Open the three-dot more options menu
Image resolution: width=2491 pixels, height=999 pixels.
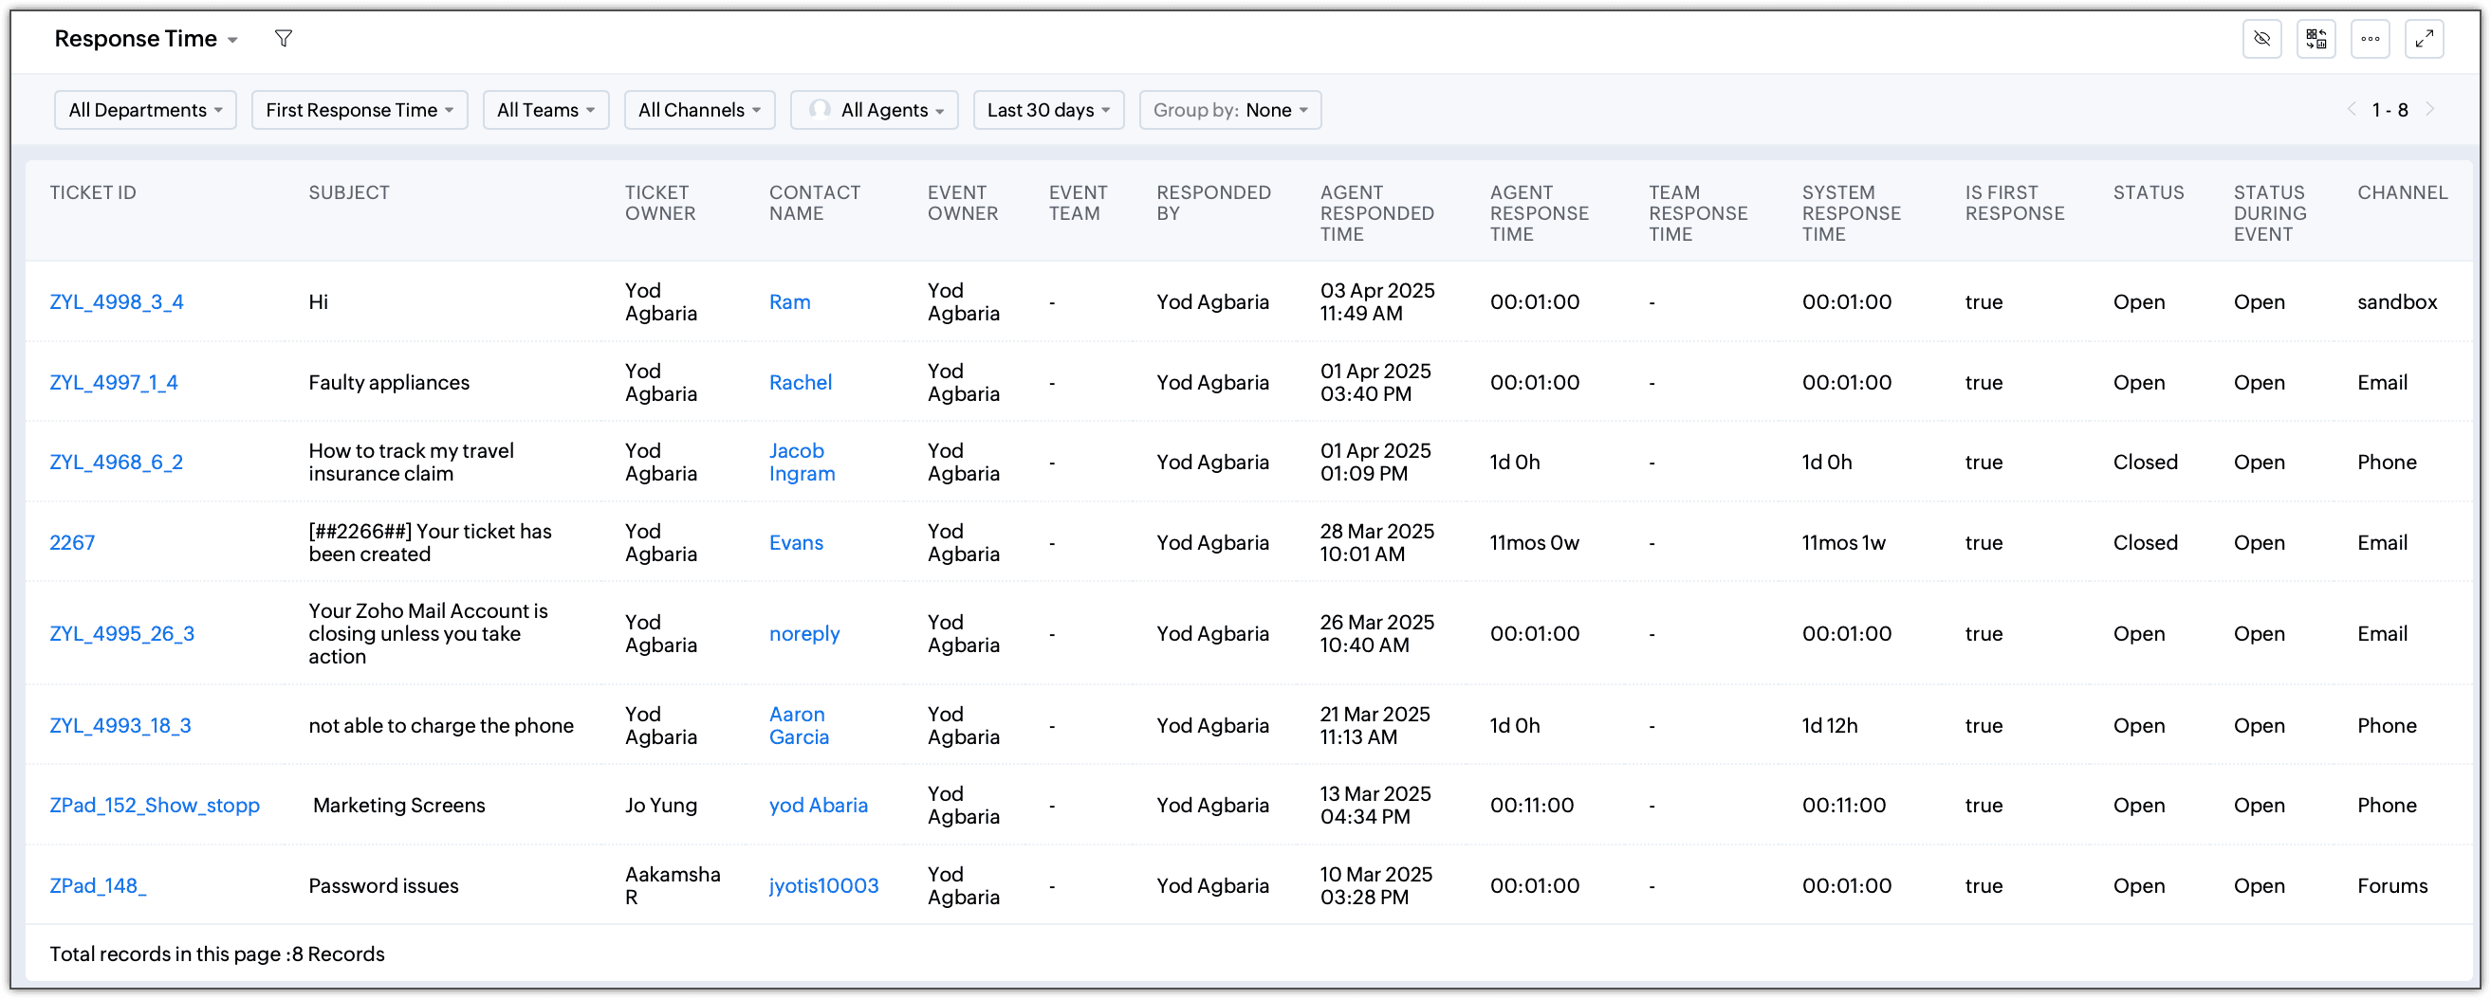pyautogui.click(x=2371, y=39)
